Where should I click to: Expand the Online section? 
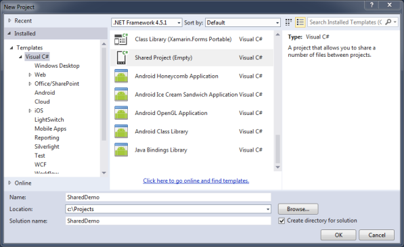coord(9,183)
